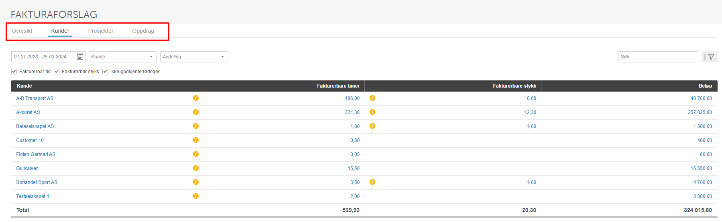This screenshot has width=722, height=222.
Task: Open the Avdeling dropdown filter
Action: [x=194, y=57]
